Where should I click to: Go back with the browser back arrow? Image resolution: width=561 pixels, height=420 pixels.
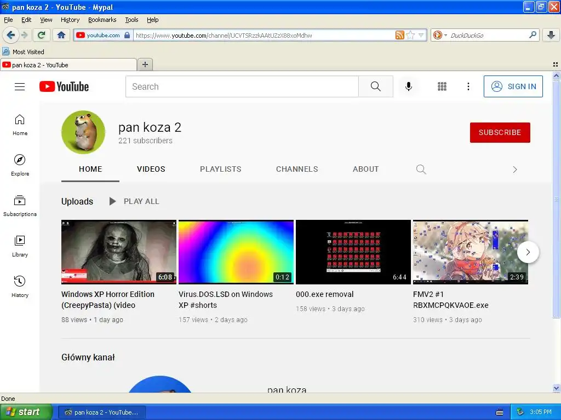[x=10, y=35]
